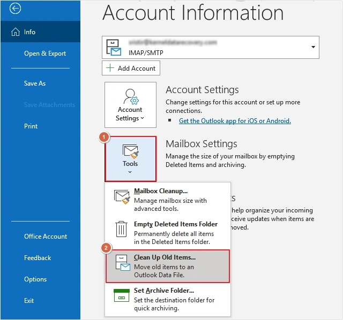Click the Account Information title

point(193,13)
